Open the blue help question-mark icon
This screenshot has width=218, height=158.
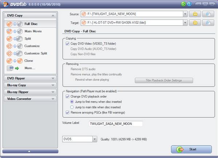(x=189, y=4)
